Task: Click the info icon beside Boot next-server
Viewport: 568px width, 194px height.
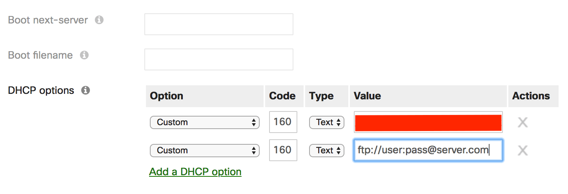Action: 99,20
